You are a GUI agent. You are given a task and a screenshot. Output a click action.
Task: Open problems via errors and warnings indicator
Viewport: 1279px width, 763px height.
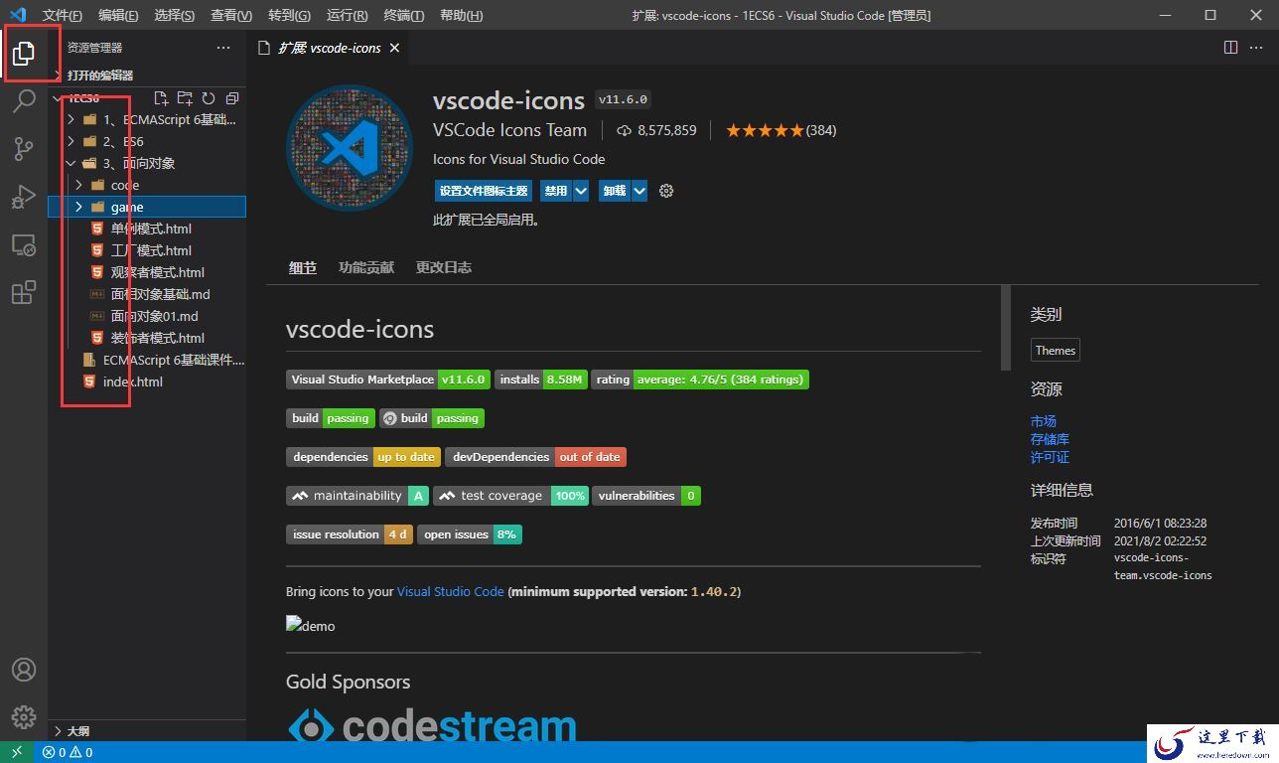pos(68,752)
